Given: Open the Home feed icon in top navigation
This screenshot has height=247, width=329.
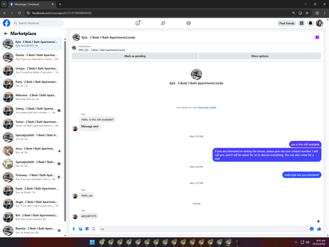Looking at the screenshot, I should point(138,23).
